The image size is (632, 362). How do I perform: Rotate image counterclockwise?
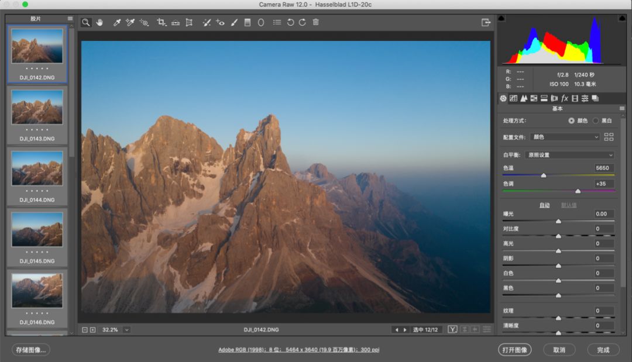(x=290, y=23)
